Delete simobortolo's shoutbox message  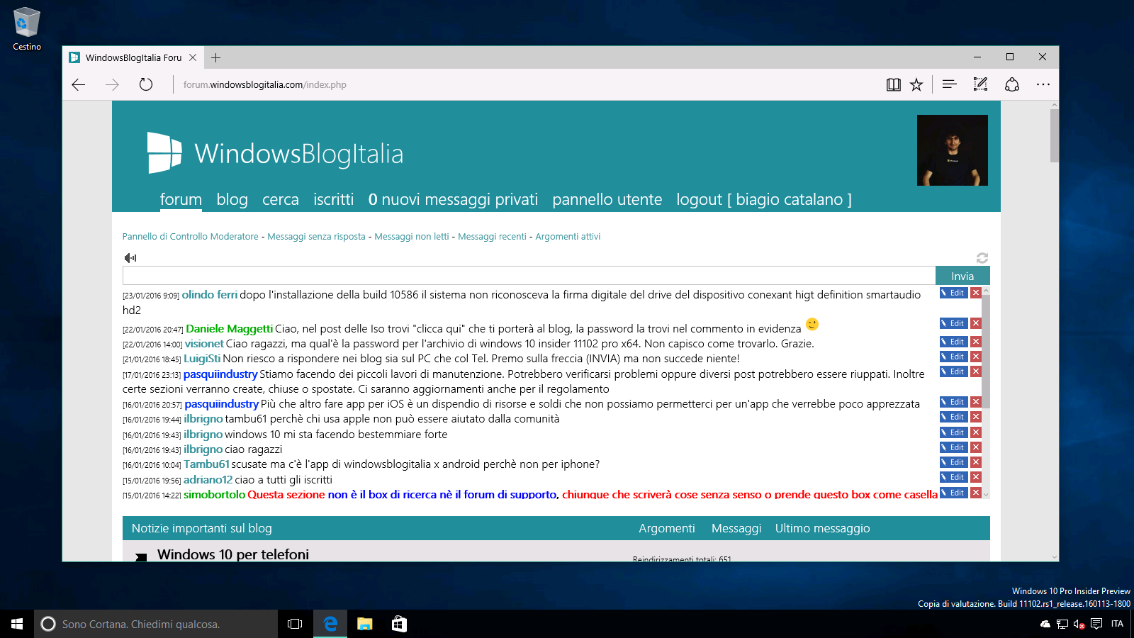pos(976,493)
